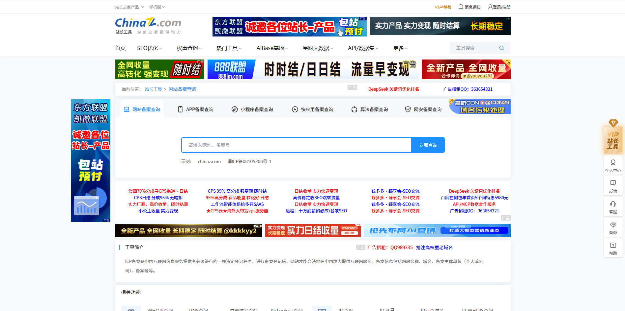This screenshot has height=311, width=625.
Task: Expand the 站长之家产品 dropdown
Action: pos(128,7)
